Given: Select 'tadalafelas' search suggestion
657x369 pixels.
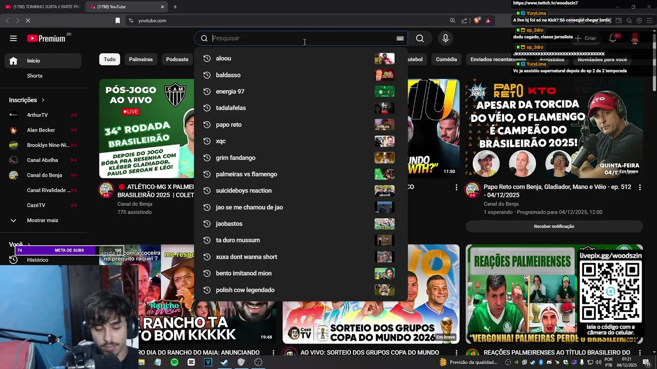Looking at the screenshot, I should click(x=301, y=108).
